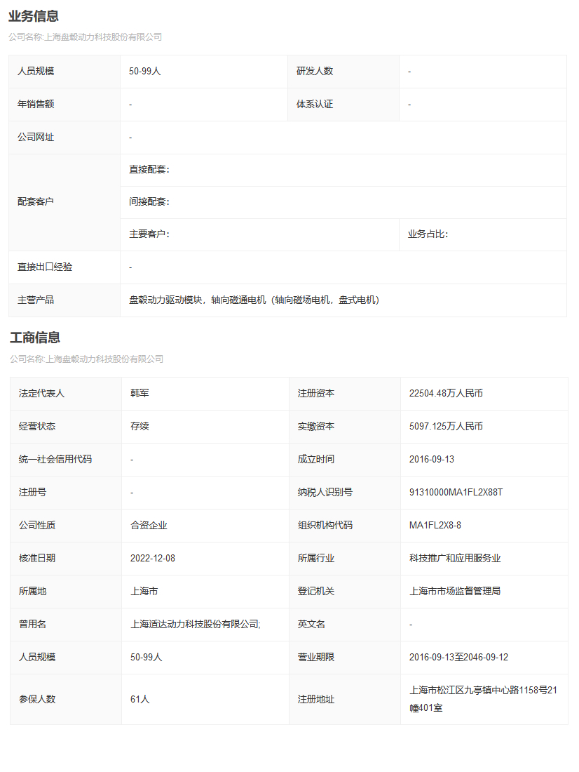
Task: Select 50-99人 value in 工商信息 table
Action: (x=146, y=658)
